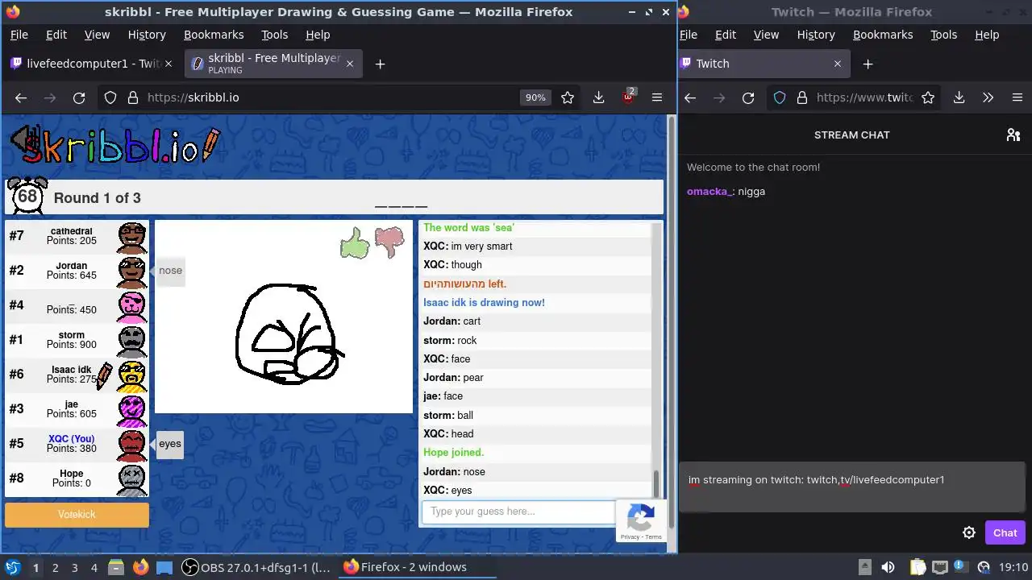Click the omacka_ username in Twitch chat
This screenshot has height=580, width=1032.
(x=709, y=192)
